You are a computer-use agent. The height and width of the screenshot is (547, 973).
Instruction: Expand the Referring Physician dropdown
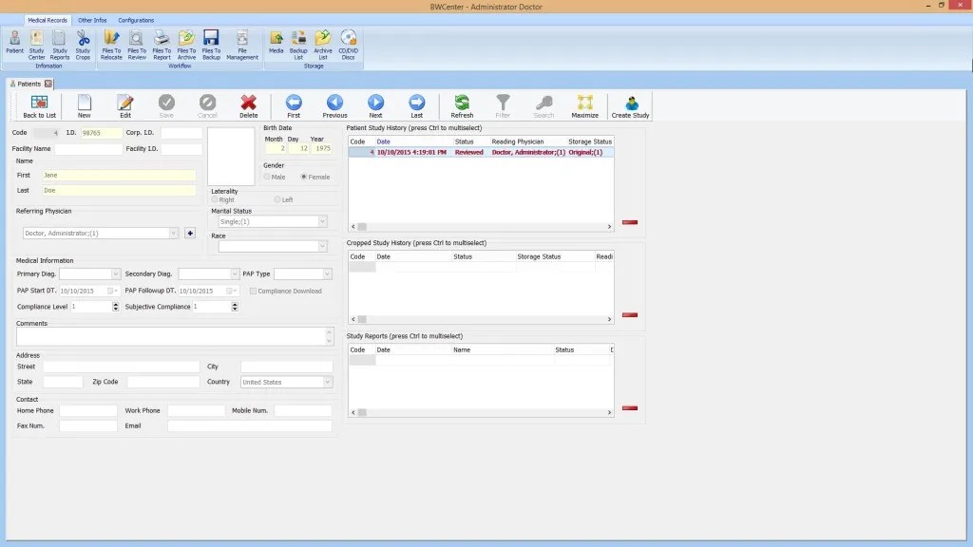(173, 234)
